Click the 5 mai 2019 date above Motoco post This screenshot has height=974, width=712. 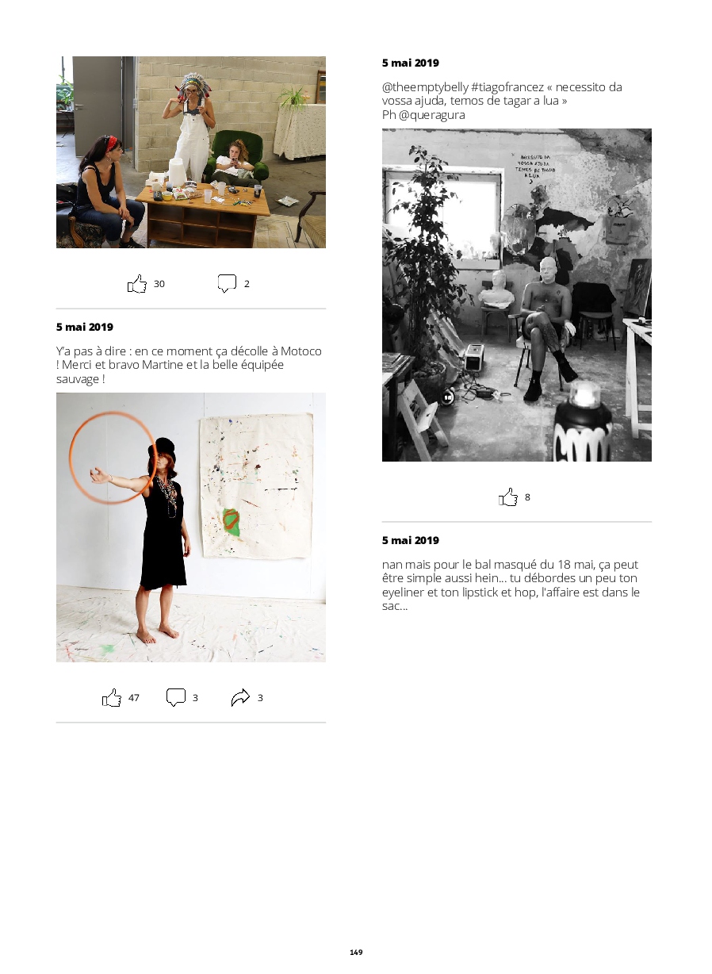coord(85,327)
